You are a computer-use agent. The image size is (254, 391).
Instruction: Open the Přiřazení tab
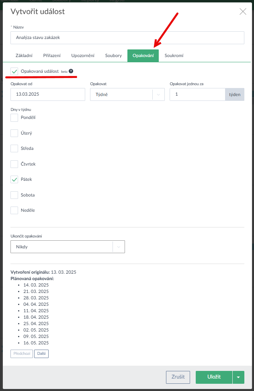pyautogui.click(x=52, y=56)
